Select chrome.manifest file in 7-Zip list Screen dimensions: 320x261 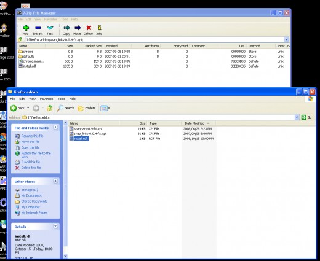[31, 61]
